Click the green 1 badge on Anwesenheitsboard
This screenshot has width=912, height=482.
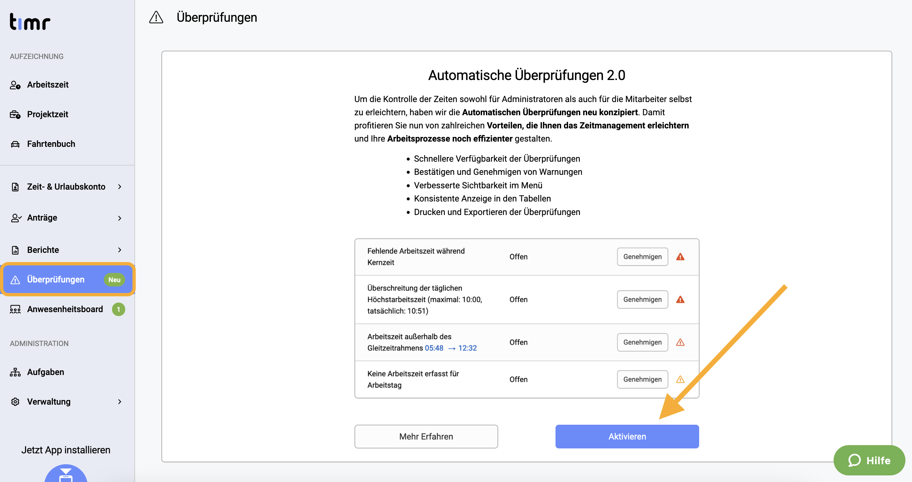118,309
